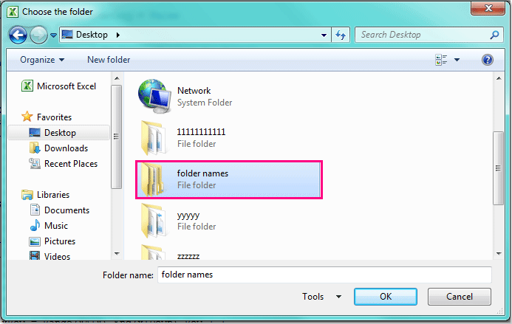This screenshot has height=324, width=512.
Task: Click the file list vertical scrollbar thumb
Action: click(x=498, y=168)
